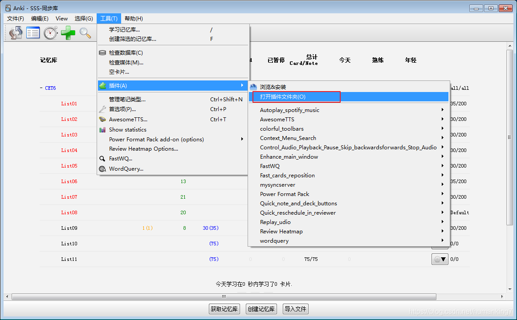
Task: Select the magnifying glass search icon
Action: [85, 32]
